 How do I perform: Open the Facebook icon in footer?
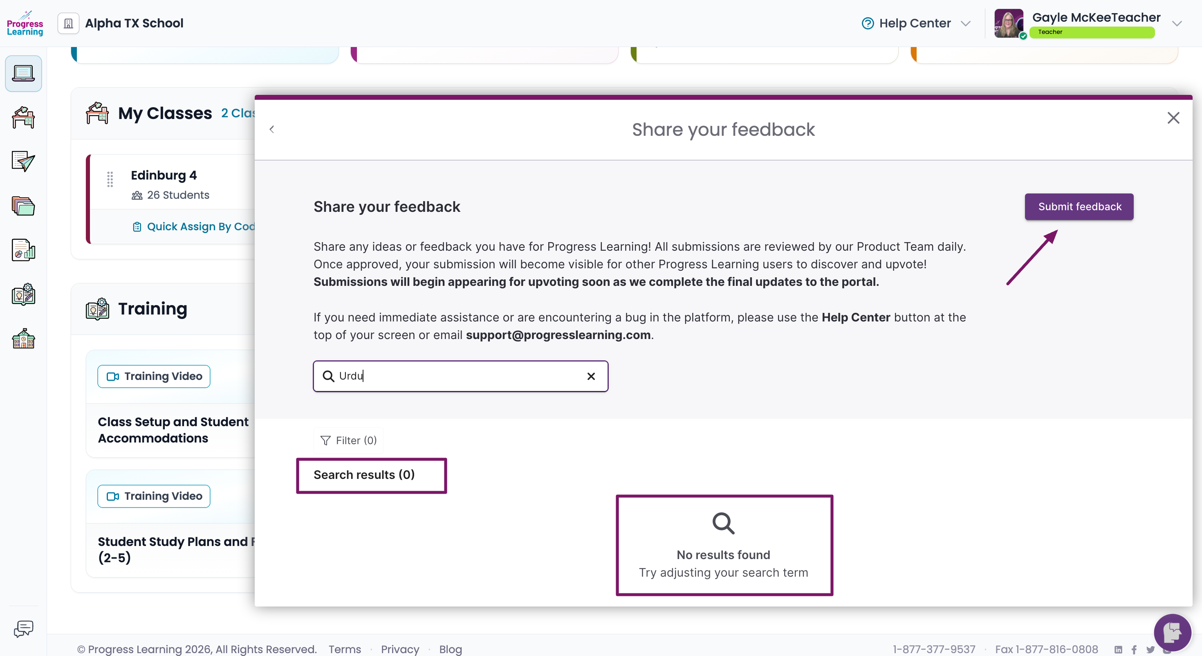point(1134,649)
